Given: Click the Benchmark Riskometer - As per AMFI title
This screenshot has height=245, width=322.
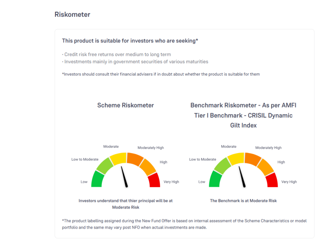Looking at the screenshot, I should pos(243,106).
